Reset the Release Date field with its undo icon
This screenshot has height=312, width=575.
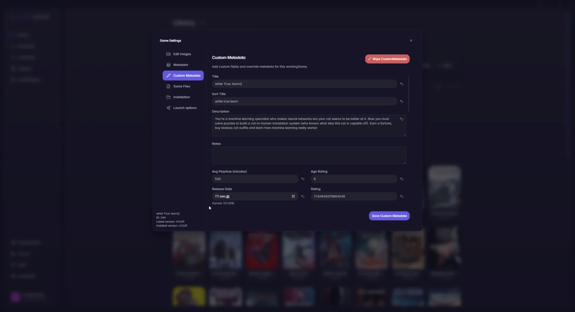[x=303, y=197]
